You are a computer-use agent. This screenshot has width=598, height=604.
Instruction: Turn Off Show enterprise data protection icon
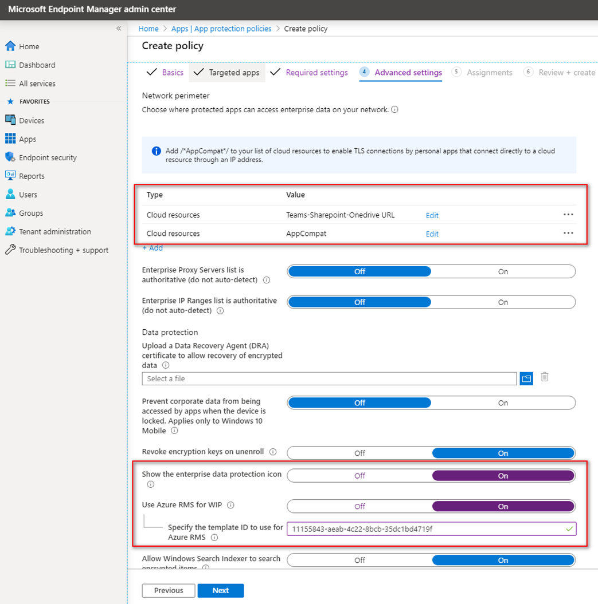coord(359,476)
